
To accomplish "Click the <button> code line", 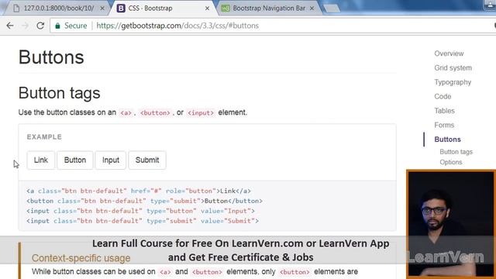I will coord(145,201).
